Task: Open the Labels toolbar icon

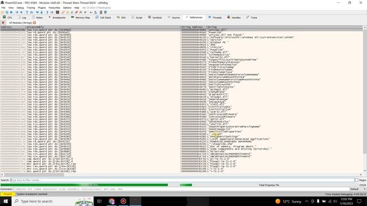Action: click(72, 12)
